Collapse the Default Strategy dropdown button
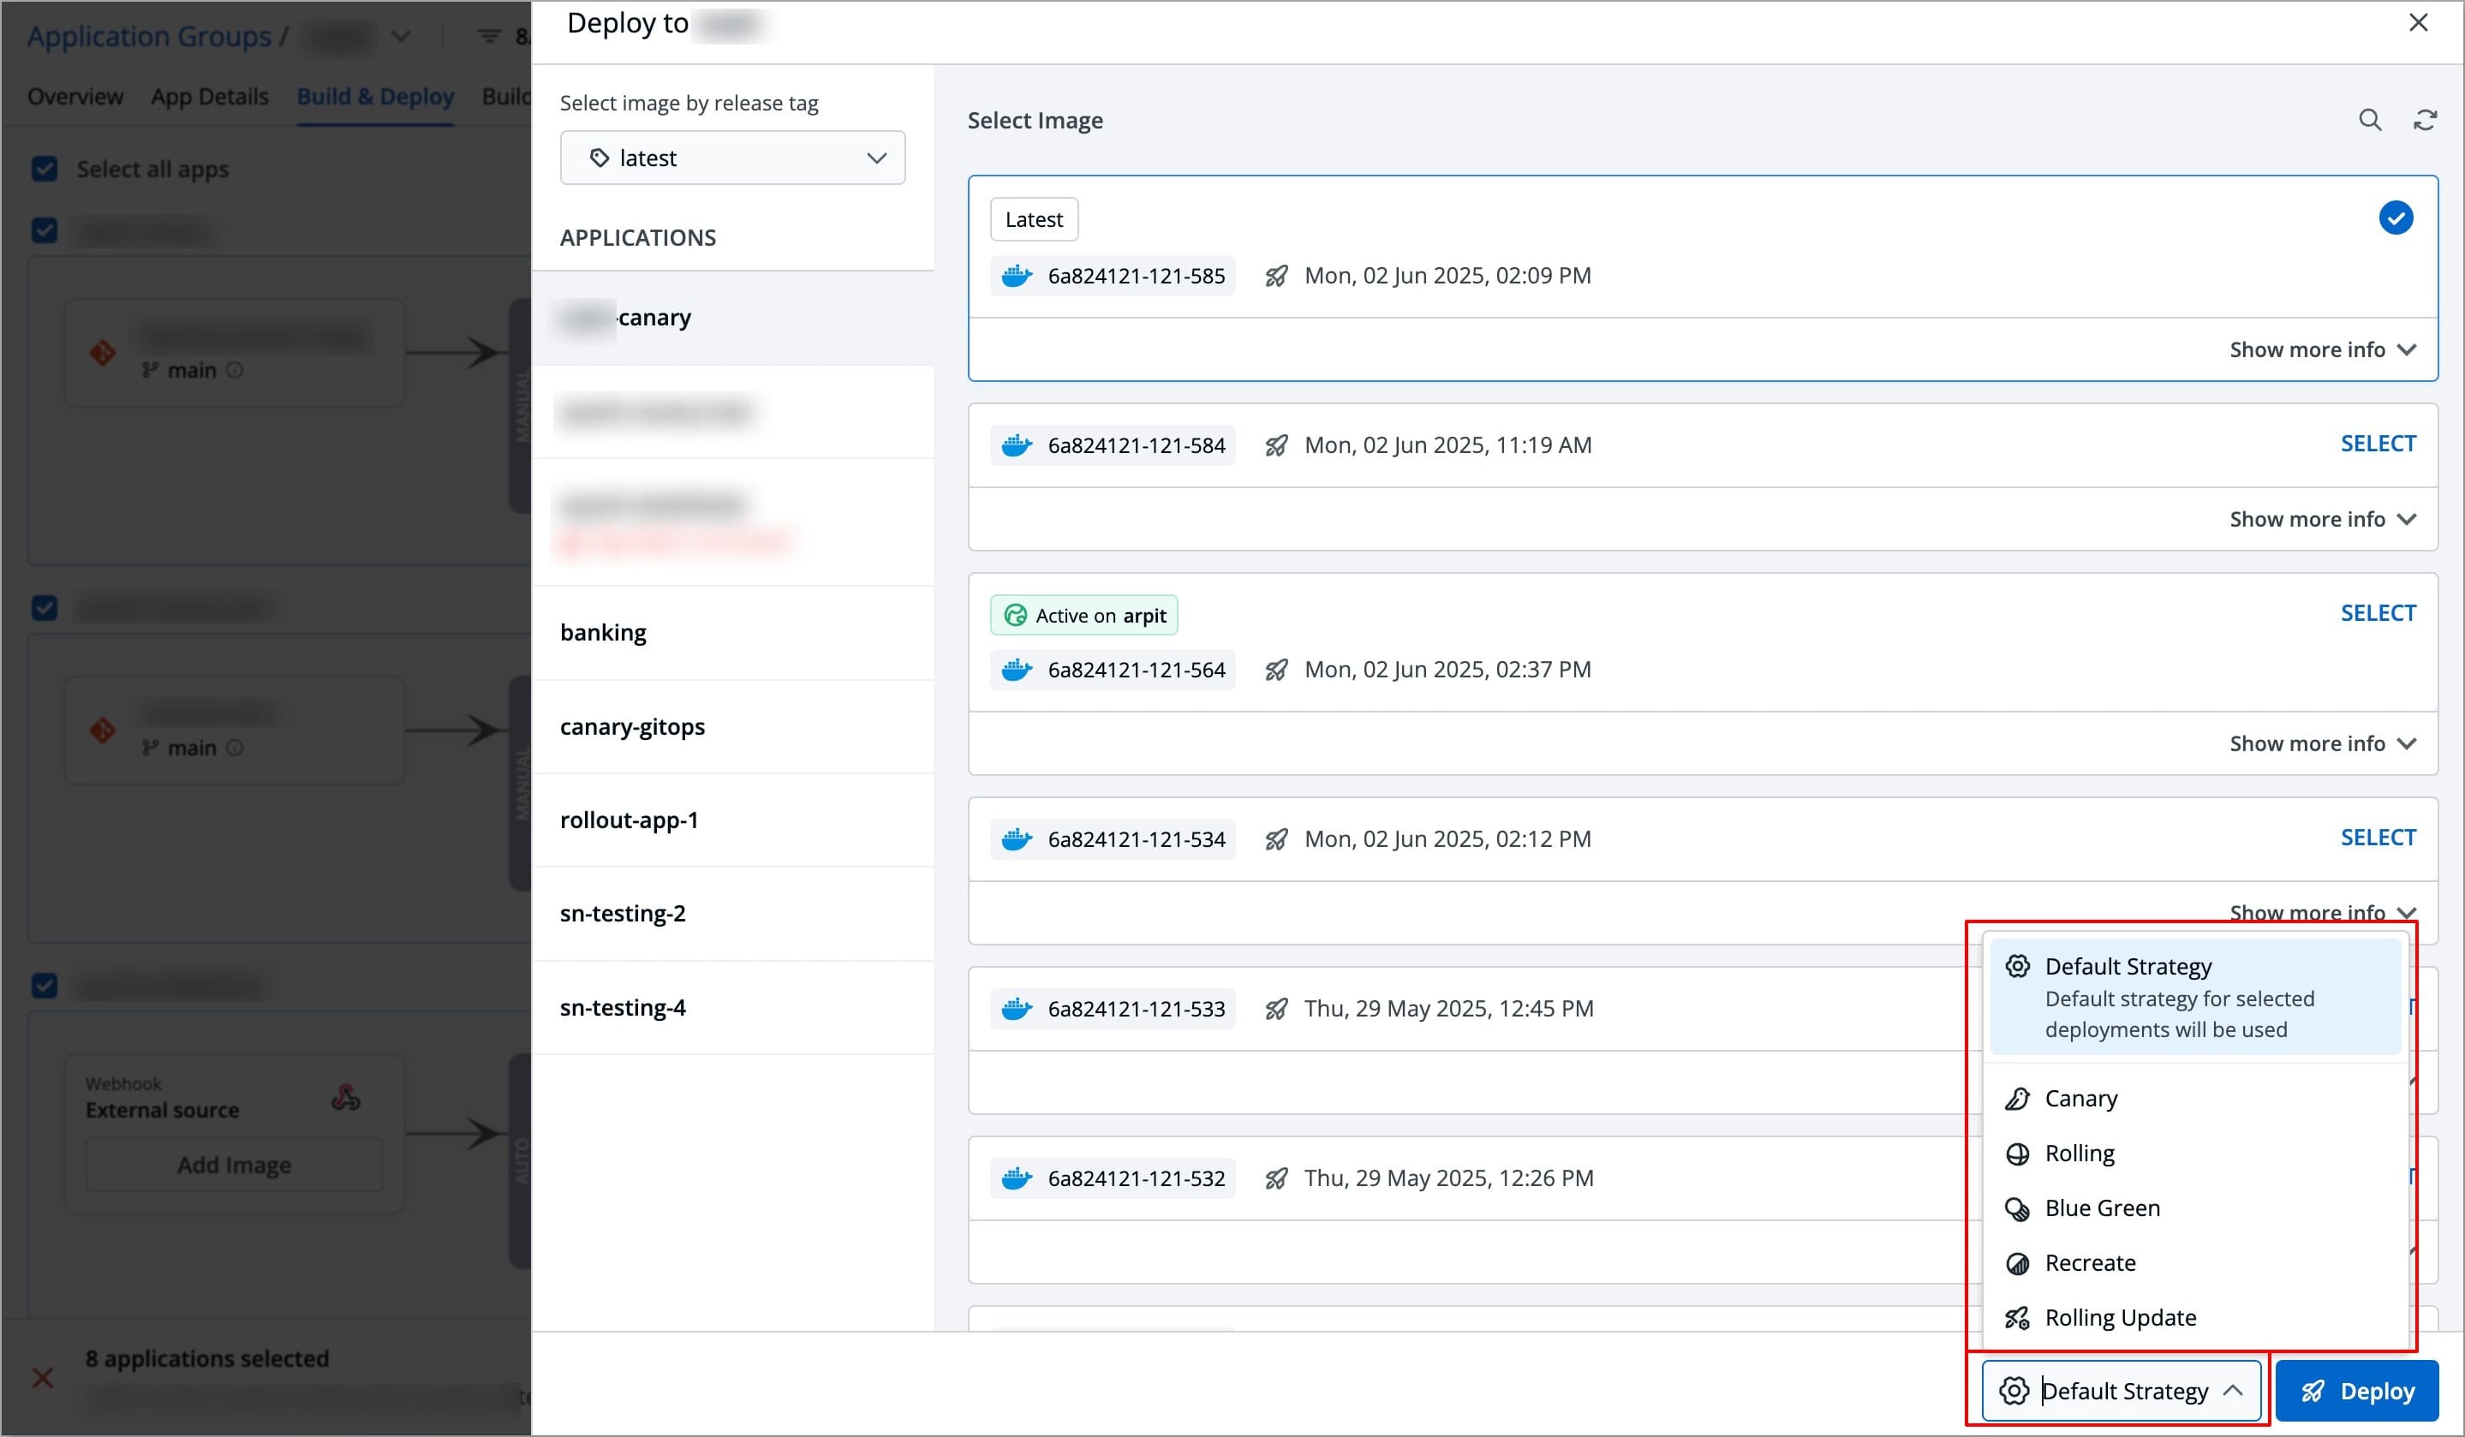This screenshot has height=1437, width=2465. point(2121,1391)
